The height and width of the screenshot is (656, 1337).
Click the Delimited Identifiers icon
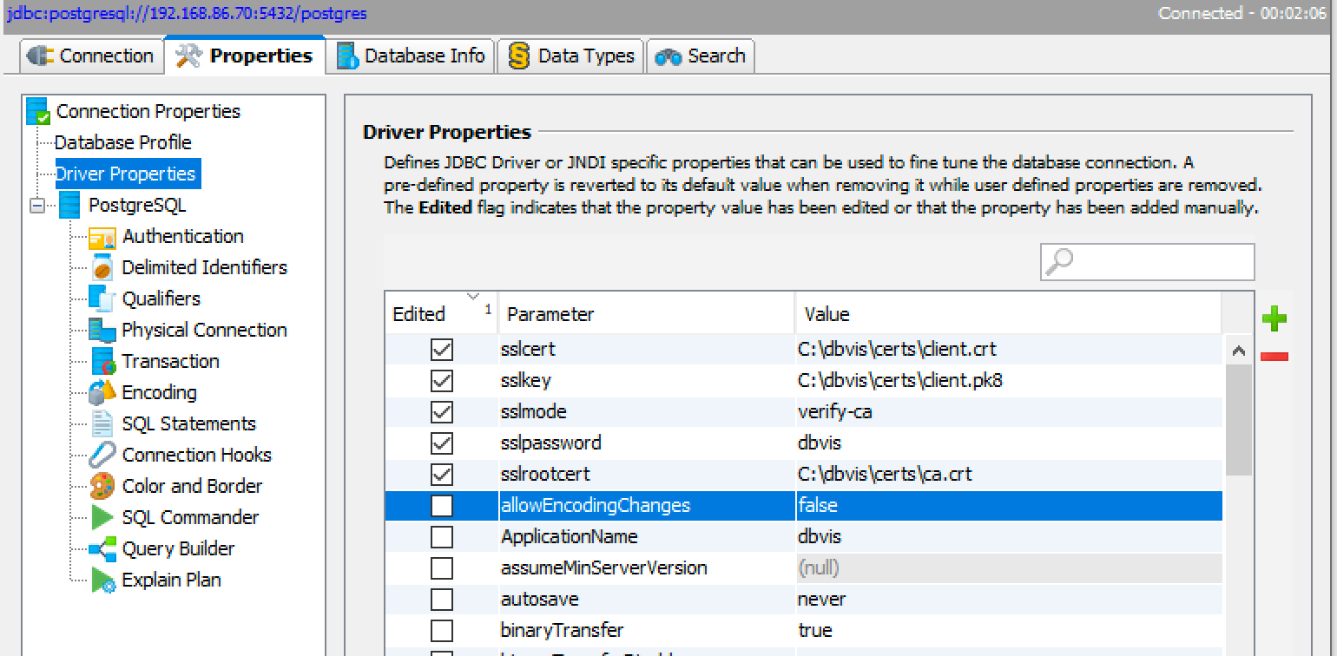tap(102, 268)
